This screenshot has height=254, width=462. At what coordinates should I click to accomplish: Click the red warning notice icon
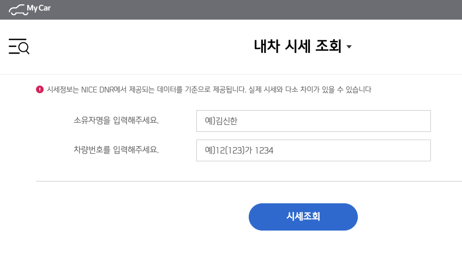[40, 89]
